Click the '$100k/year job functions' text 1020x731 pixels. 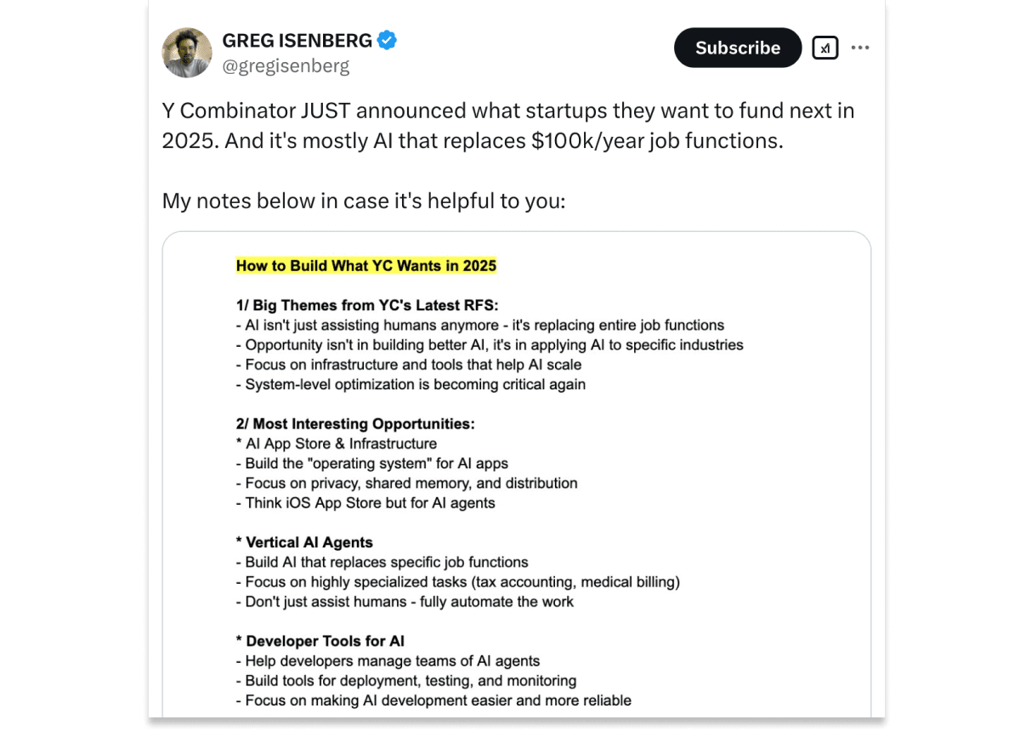[x=657, y=140]
